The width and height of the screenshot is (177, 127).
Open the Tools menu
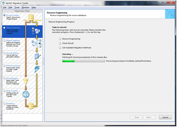pyautogui.click(x=17, y=8)
